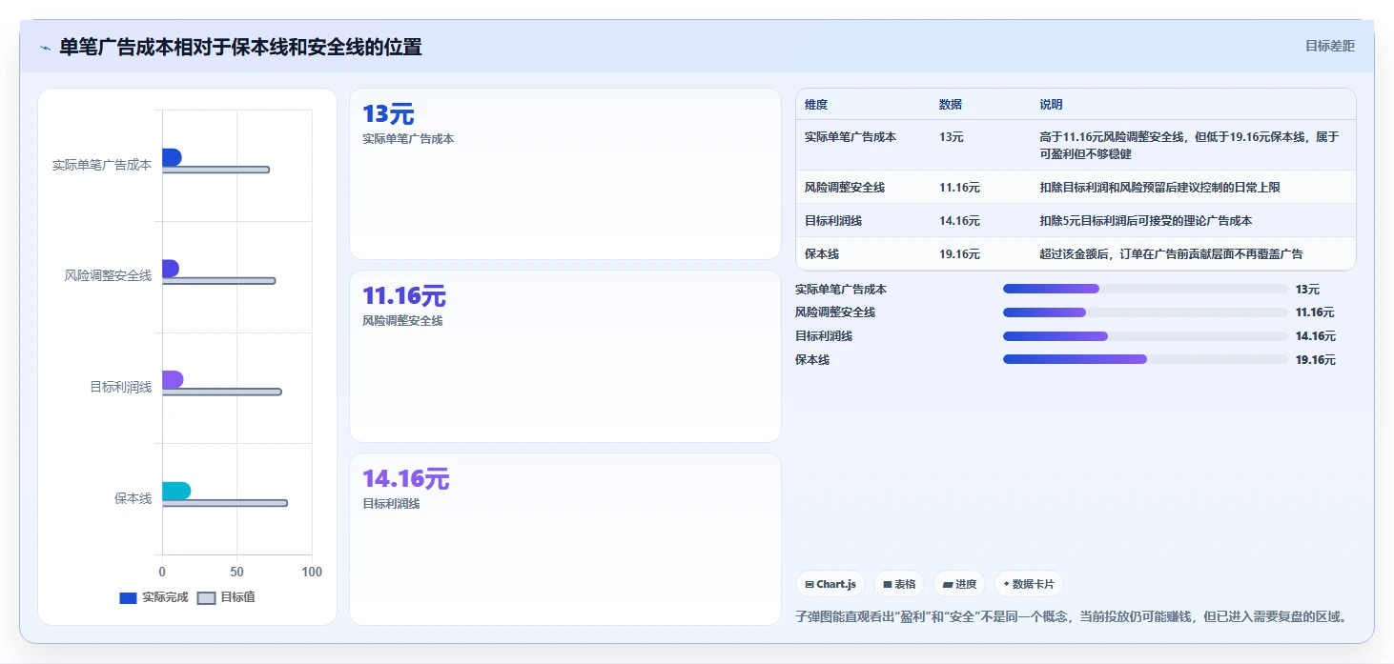Click the 维度 column header

coord(816,105)
